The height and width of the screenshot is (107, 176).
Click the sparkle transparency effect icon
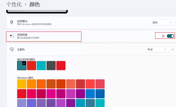pyautogui.click(x=12, y=36)
